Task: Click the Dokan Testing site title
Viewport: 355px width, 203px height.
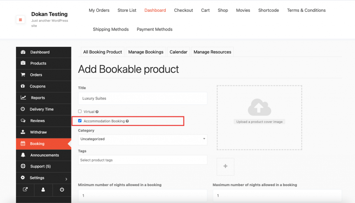Action: click(x=49, y=14)
